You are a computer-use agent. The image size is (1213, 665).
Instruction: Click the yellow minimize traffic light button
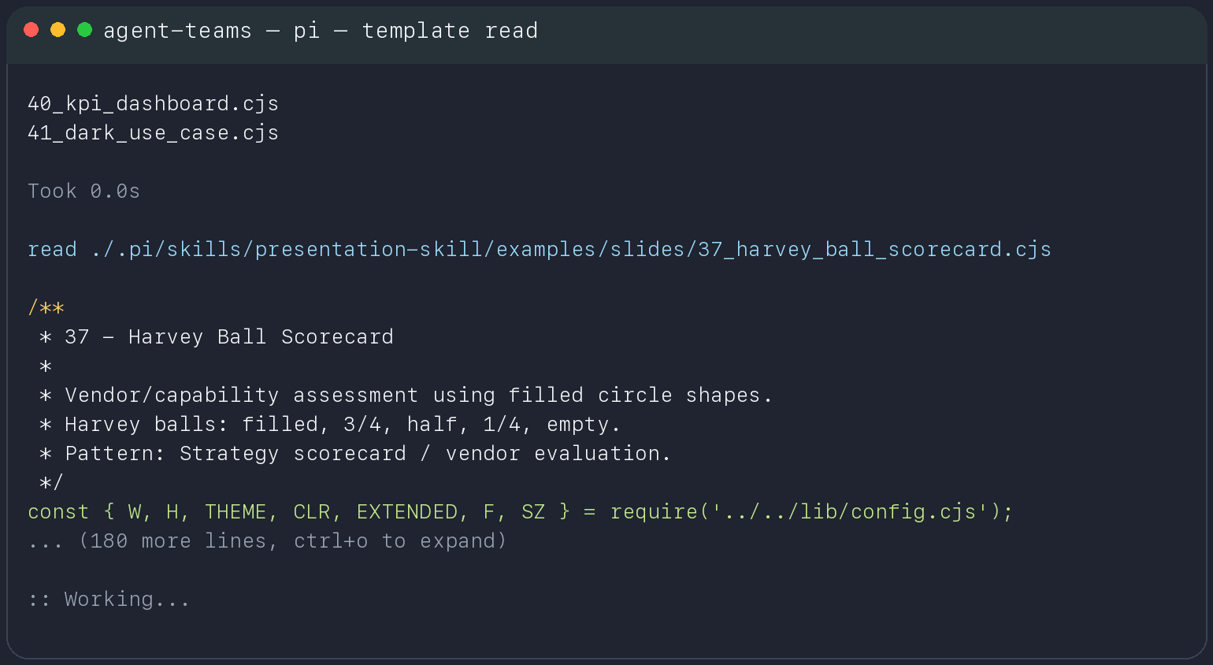(57, 30)
